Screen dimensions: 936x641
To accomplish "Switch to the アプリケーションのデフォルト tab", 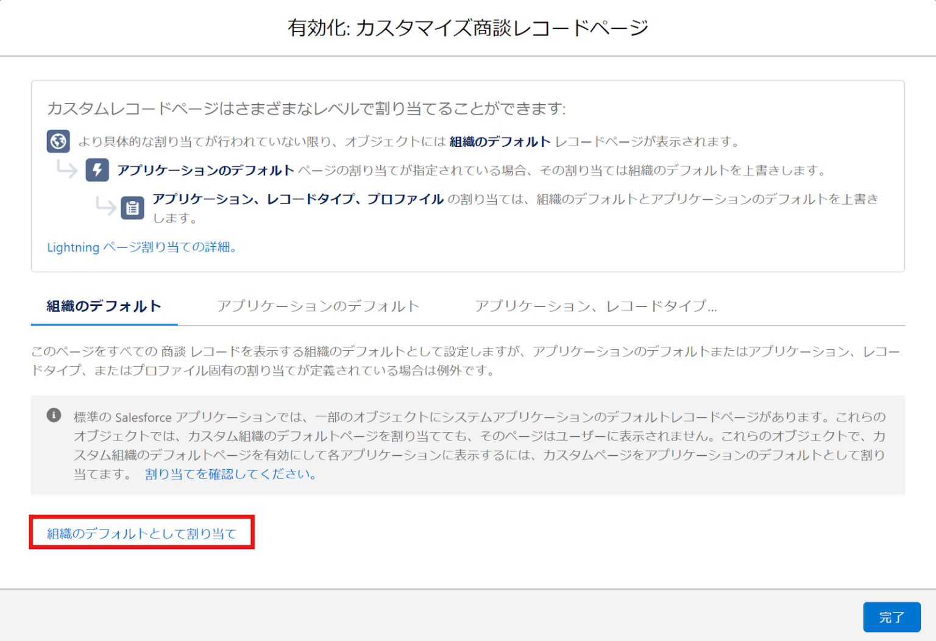I will coord(319,306).
